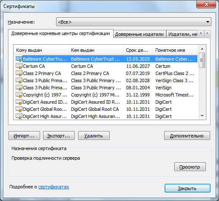Click friendly name CertPlus Class 2 ...
This screenshot has height=201, width=219.
(175, 73)
